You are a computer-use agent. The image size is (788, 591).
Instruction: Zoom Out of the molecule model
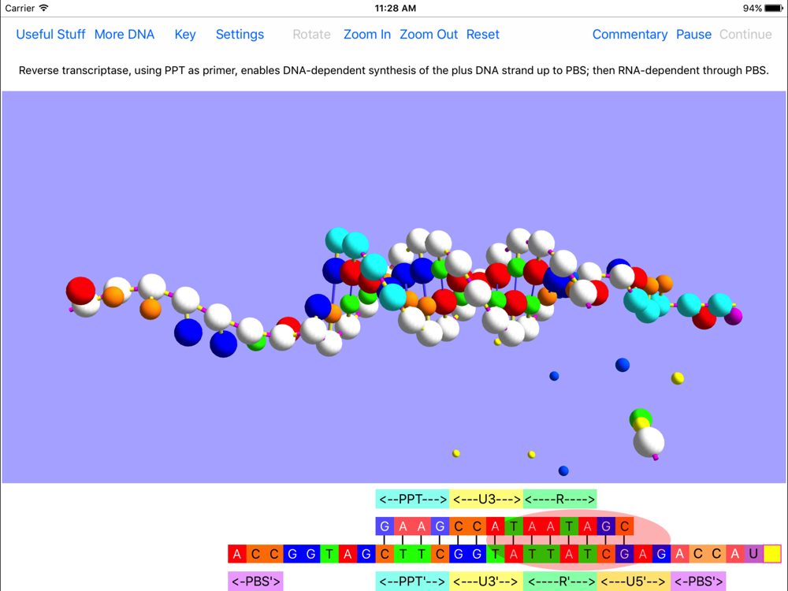click(x=429, y=34)
